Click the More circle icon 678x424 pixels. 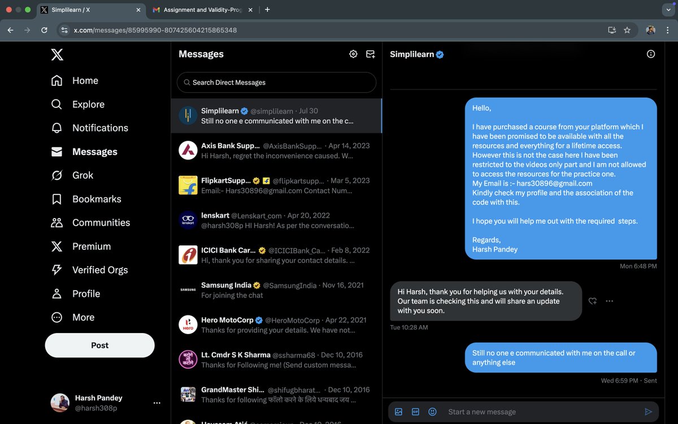coord(57,318)
